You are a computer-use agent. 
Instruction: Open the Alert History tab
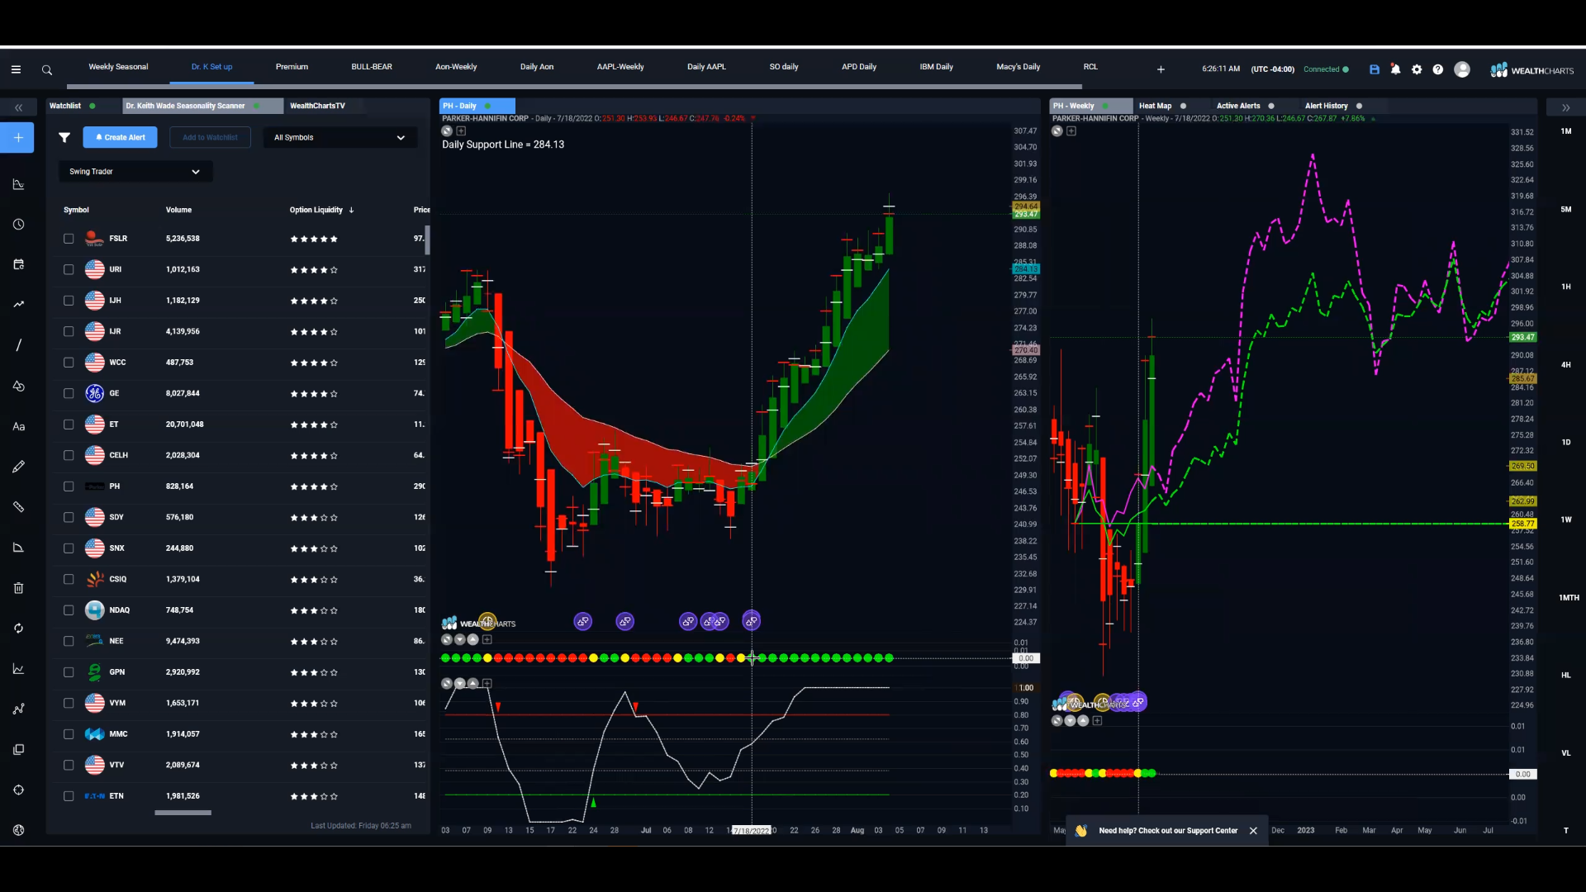[1327, 106]
